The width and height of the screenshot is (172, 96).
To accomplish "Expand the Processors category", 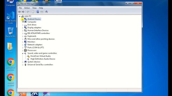I will click(23, 50).
